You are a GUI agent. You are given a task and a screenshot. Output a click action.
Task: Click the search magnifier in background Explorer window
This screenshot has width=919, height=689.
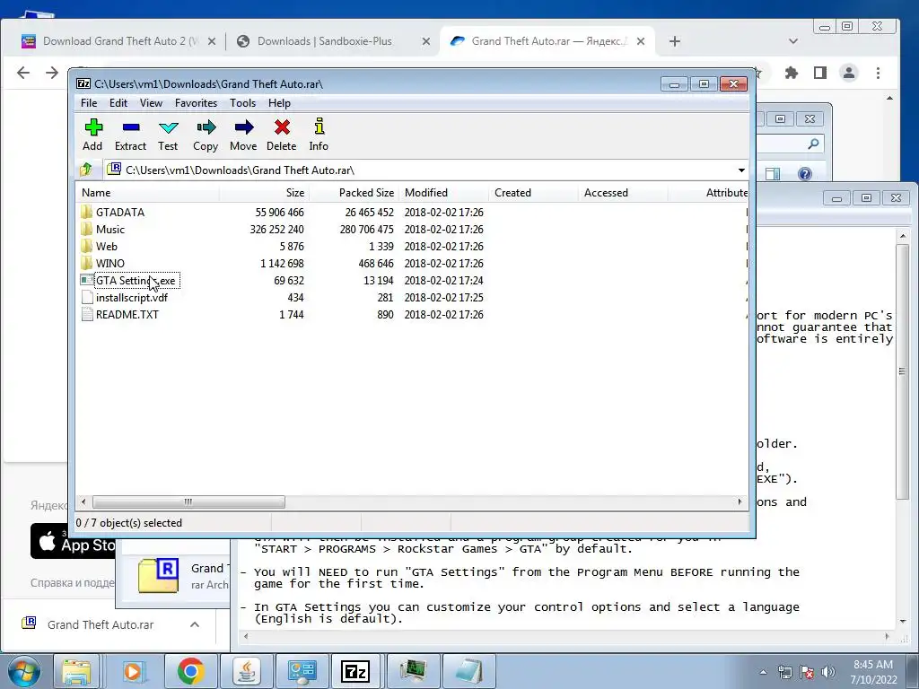tap(813, 144)
